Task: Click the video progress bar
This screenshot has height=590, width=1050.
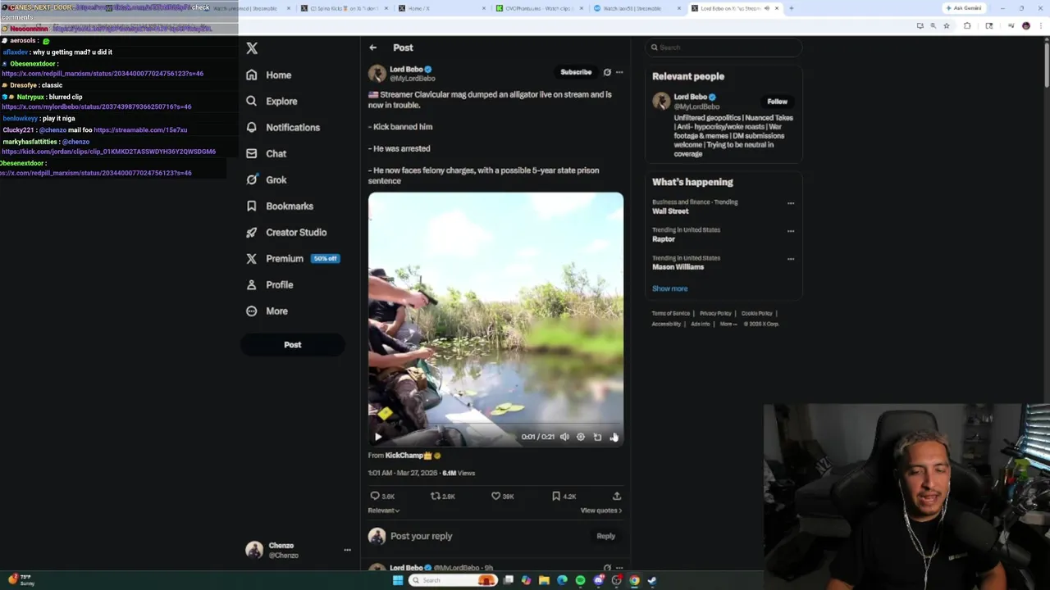Action: [x=495, y=425]
